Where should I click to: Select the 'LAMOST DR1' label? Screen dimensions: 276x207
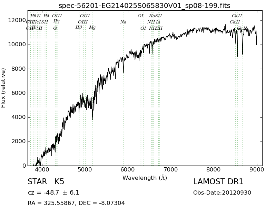click(218, 181)
